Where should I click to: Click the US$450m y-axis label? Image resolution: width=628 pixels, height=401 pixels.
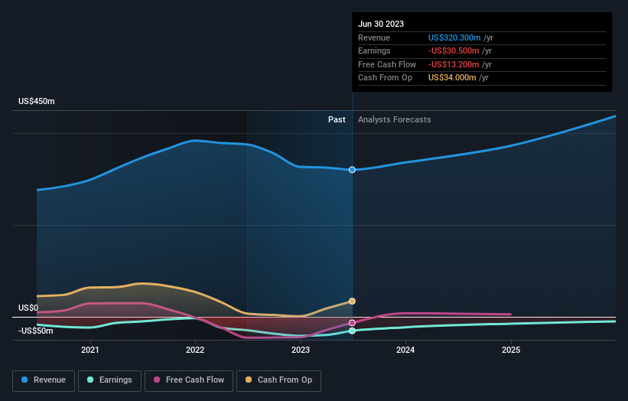pyautogui.click(x=37, y=101)
